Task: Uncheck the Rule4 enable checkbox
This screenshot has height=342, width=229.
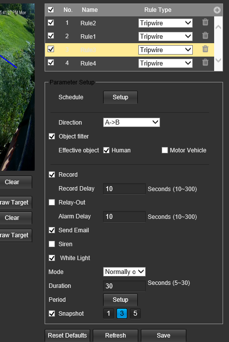Action: (x=51, y=63)
